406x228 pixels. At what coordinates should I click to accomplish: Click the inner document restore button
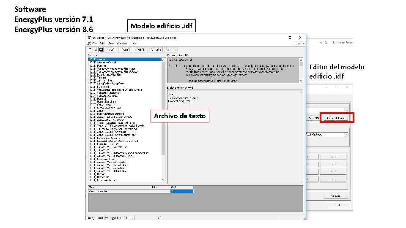tap(299, 43)
